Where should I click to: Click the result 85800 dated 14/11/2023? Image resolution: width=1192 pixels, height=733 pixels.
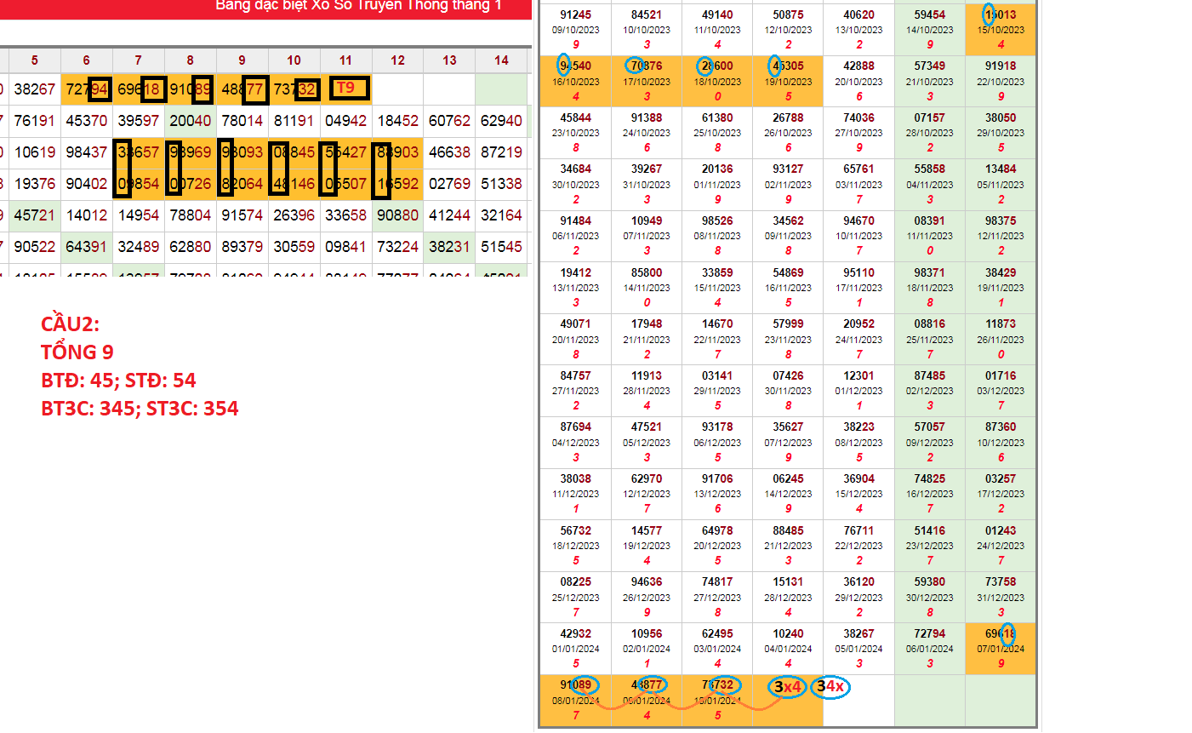tap(647, 287)
